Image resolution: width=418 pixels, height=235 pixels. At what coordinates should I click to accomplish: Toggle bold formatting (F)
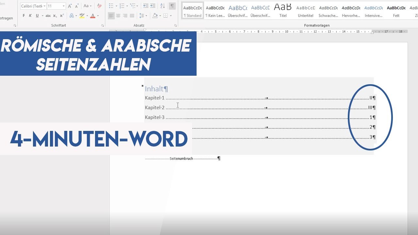pyautogui.click(x=24, y=16)
